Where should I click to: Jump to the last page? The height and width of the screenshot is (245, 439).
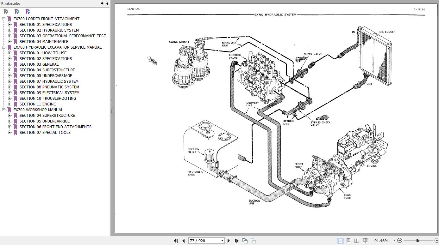tap(236, 241)
